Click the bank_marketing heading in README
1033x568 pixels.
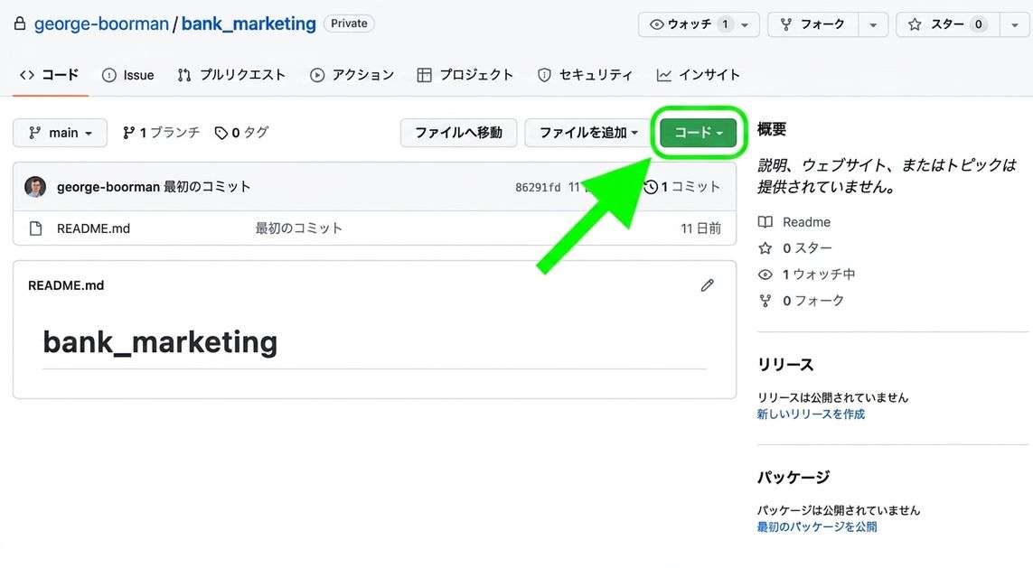click(x=160, y=342)
